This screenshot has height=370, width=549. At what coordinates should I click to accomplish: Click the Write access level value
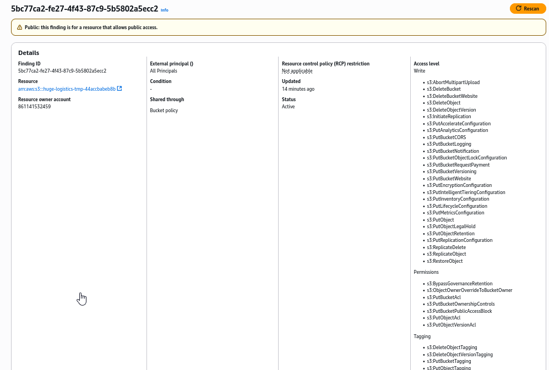click(420, 71)
